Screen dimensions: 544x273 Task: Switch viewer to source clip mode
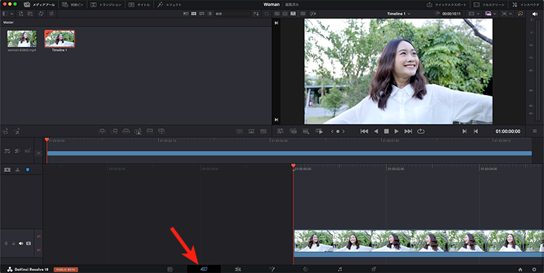pyautogui.click(x=277, y=14)
